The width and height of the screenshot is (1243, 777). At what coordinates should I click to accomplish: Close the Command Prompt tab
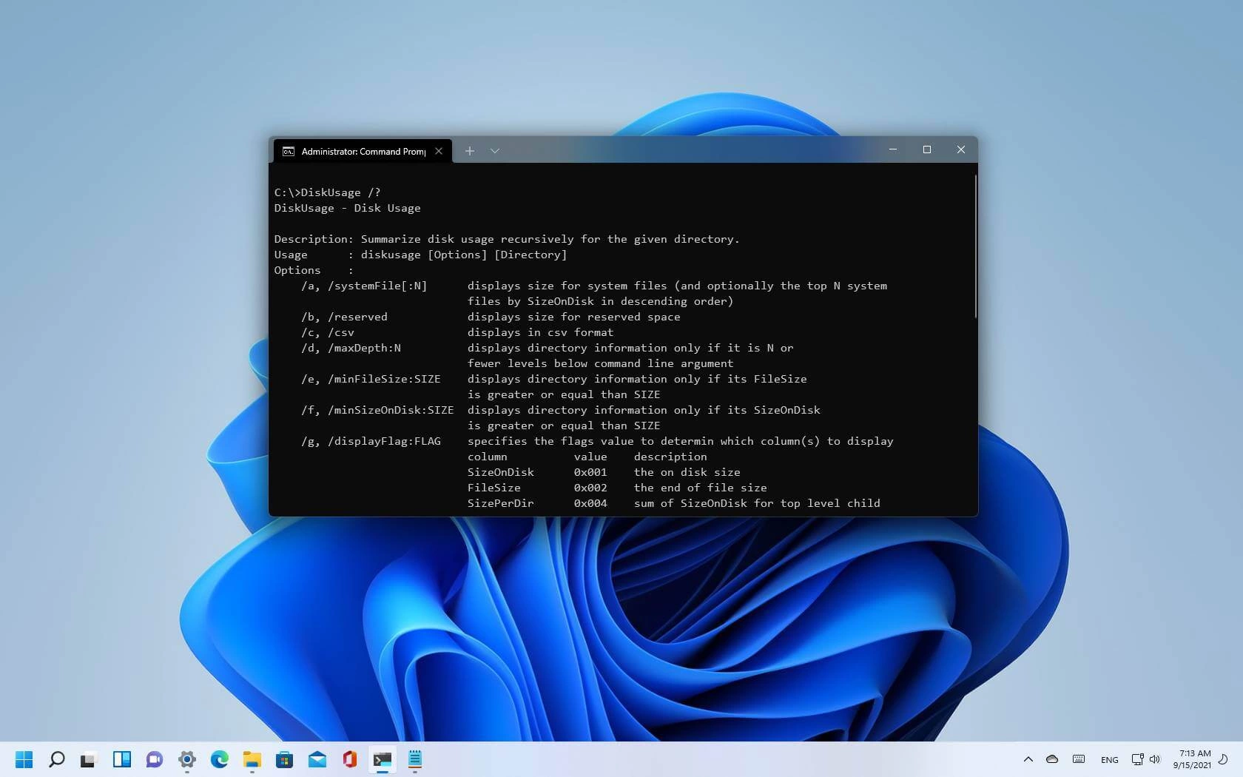pyautogui.click(x=439, y=151)
